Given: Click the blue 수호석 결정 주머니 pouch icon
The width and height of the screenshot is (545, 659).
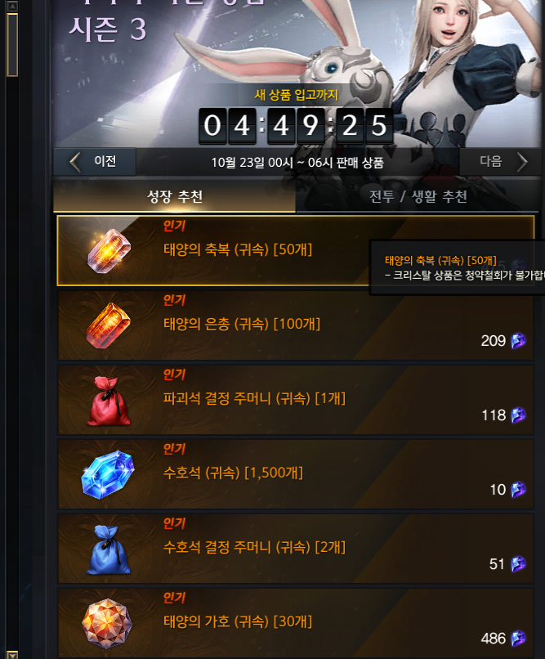Looking at the screenshot, I should tap(109, 549).
